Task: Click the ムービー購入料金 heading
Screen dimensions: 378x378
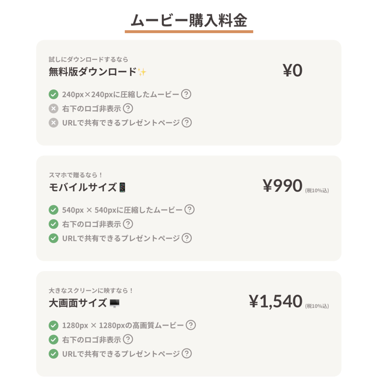Action: coord(189,20)
